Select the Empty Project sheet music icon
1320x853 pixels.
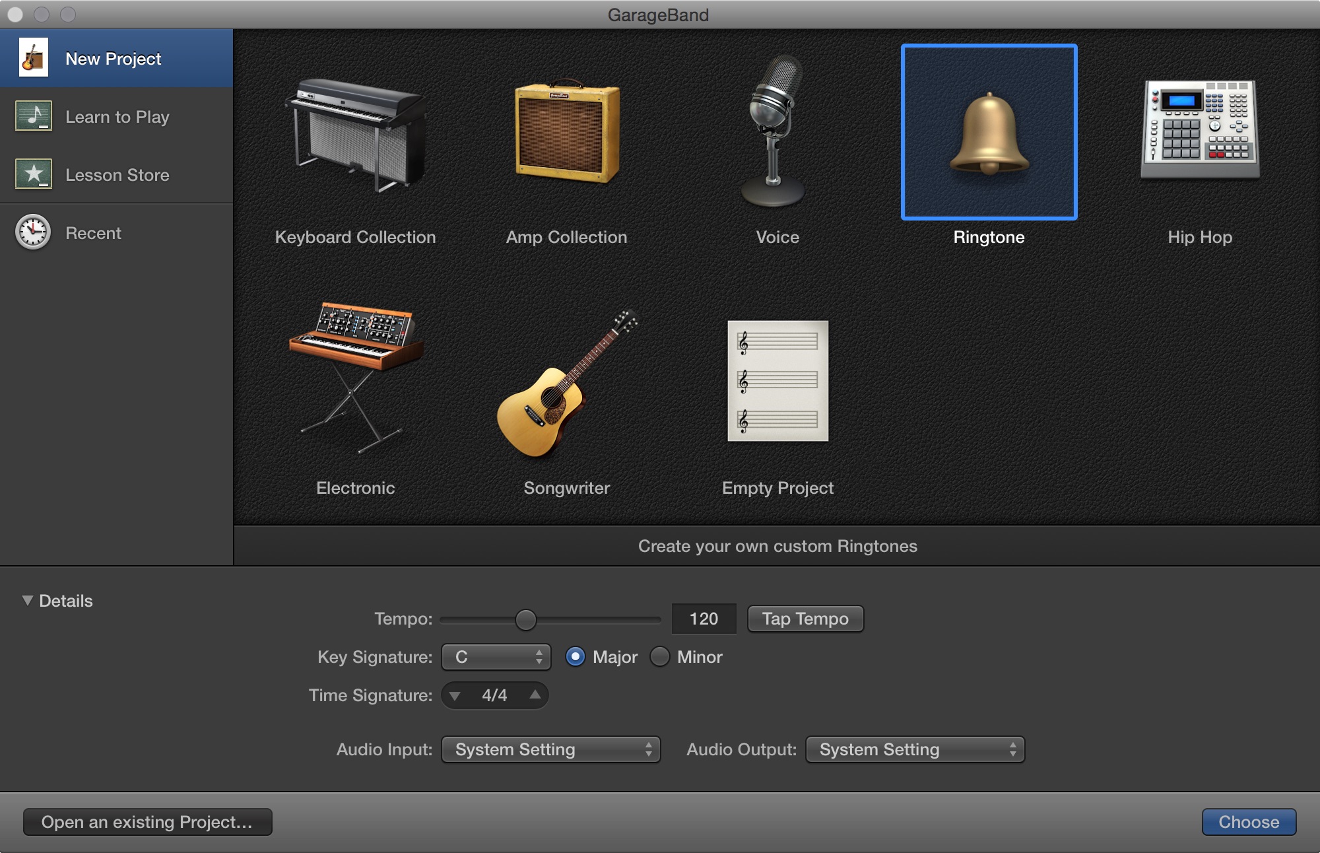click(777, 381)
